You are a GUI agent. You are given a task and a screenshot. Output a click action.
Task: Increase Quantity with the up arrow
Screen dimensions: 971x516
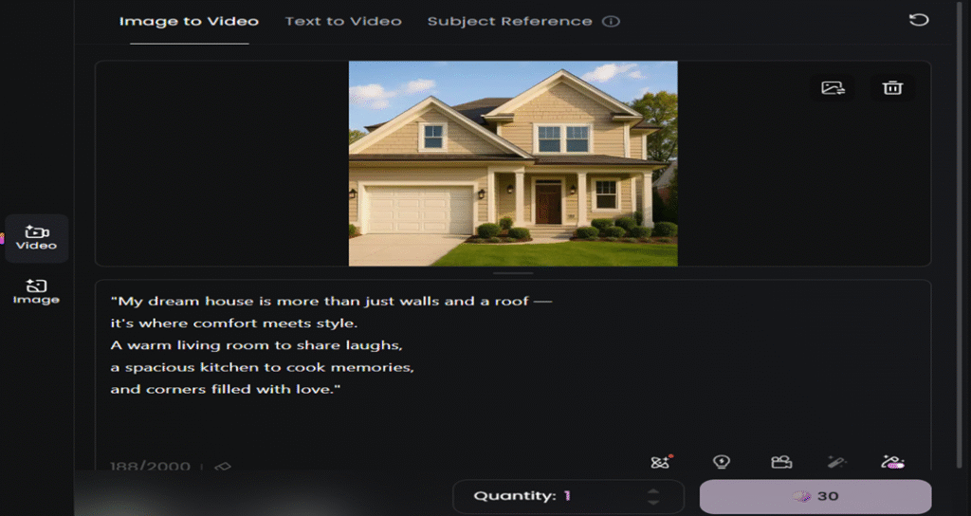pos(652,491)
